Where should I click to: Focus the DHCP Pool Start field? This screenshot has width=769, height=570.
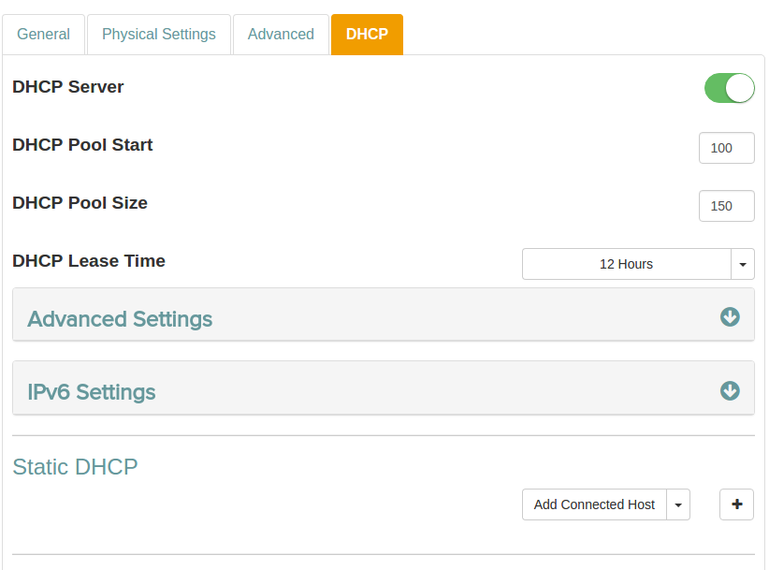click(x=726, y=148)
